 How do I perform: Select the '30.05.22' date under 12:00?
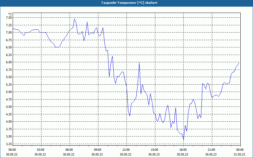126,154
